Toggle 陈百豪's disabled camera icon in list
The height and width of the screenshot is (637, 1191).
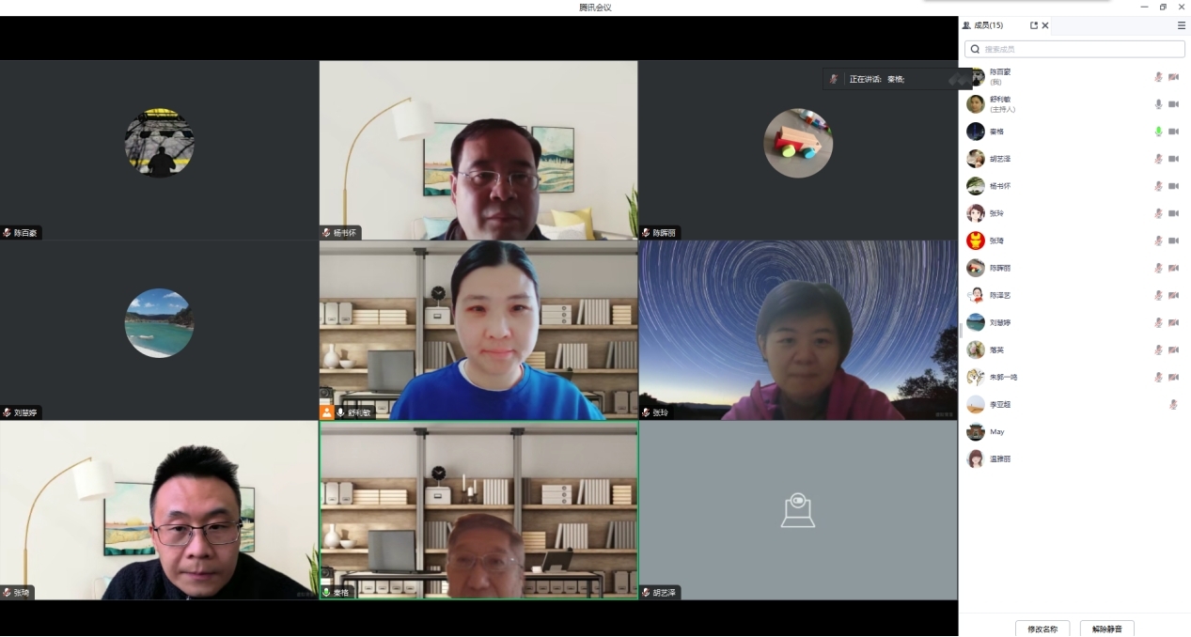click(1173, 77)
